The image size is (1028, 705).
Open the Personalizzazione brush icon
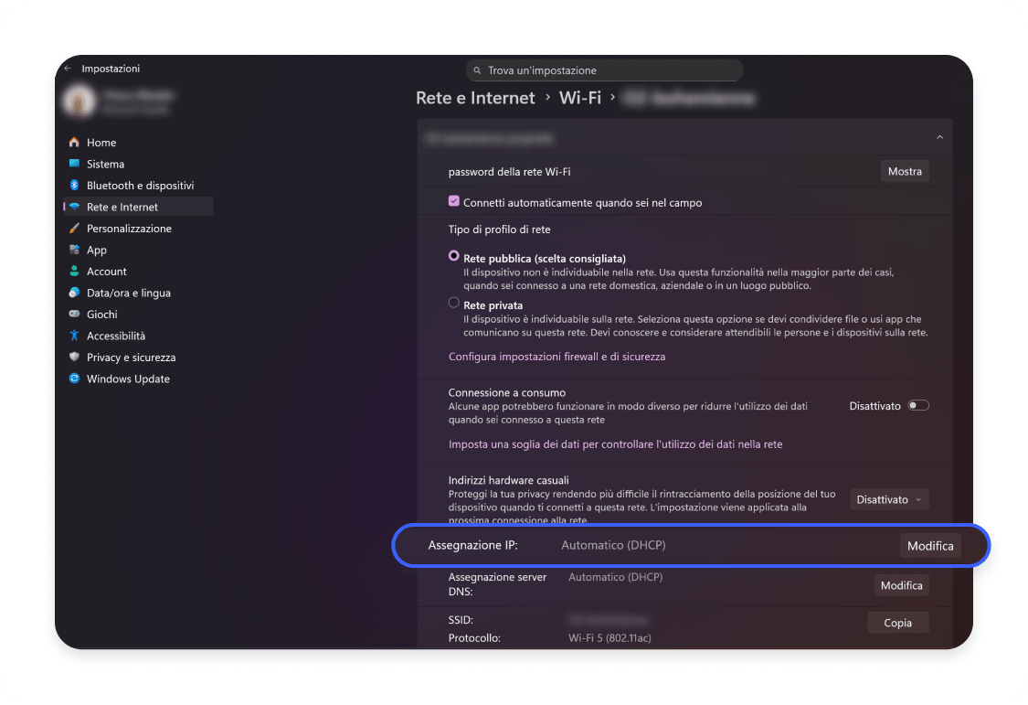pos(75,229)
